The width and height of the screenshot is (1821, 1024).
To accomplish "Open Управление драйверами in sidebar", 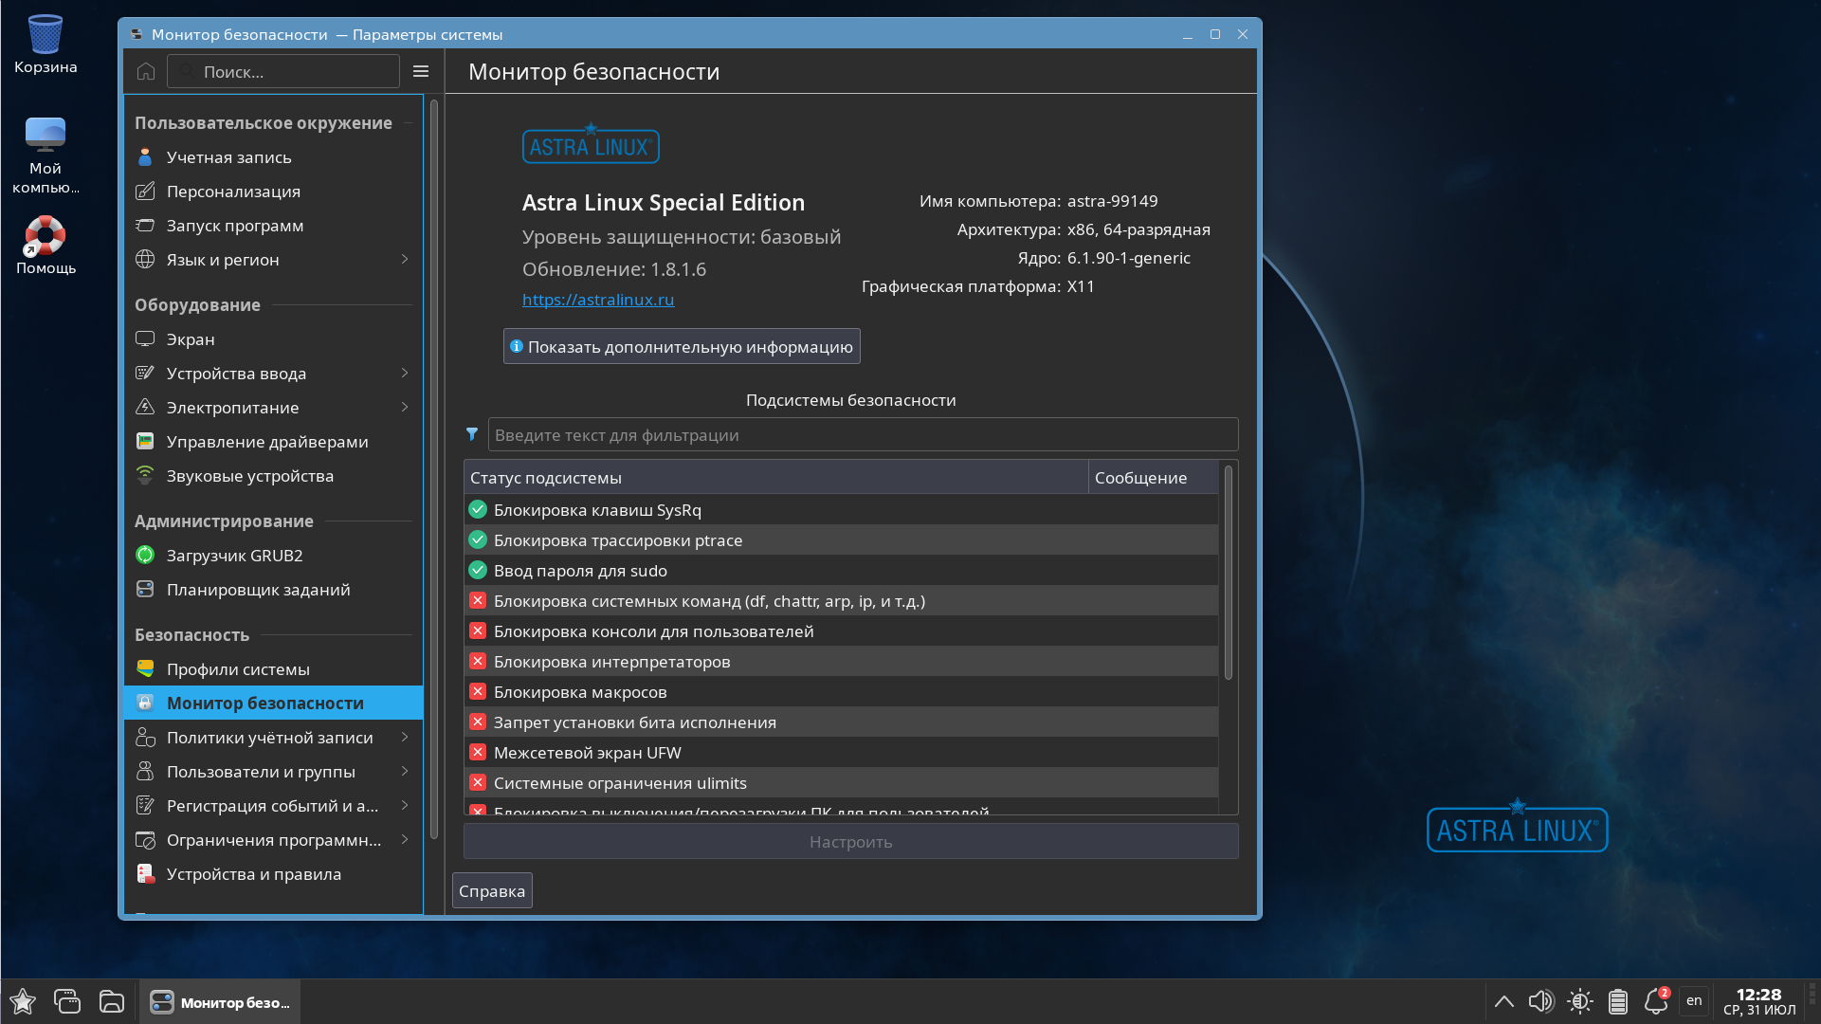I will tap(266, 442).
